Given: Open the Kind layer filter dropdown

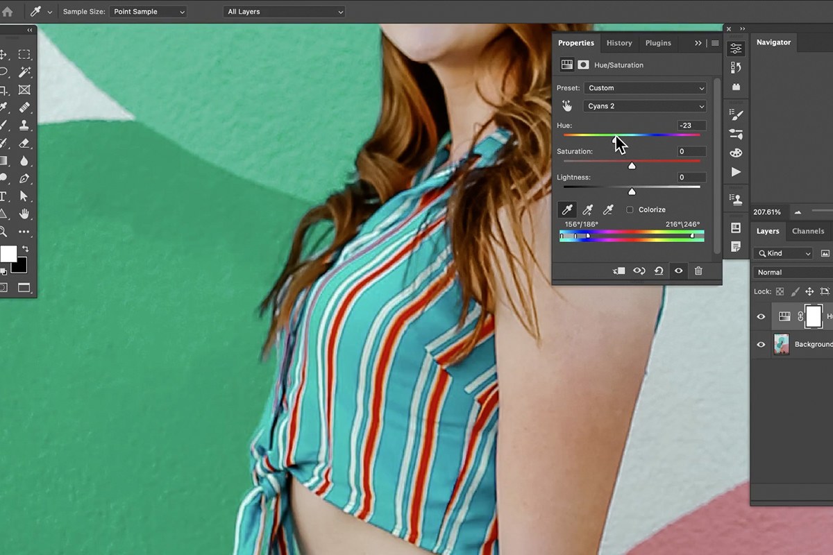Looking at the screenshot, I should tap(783, 254).
